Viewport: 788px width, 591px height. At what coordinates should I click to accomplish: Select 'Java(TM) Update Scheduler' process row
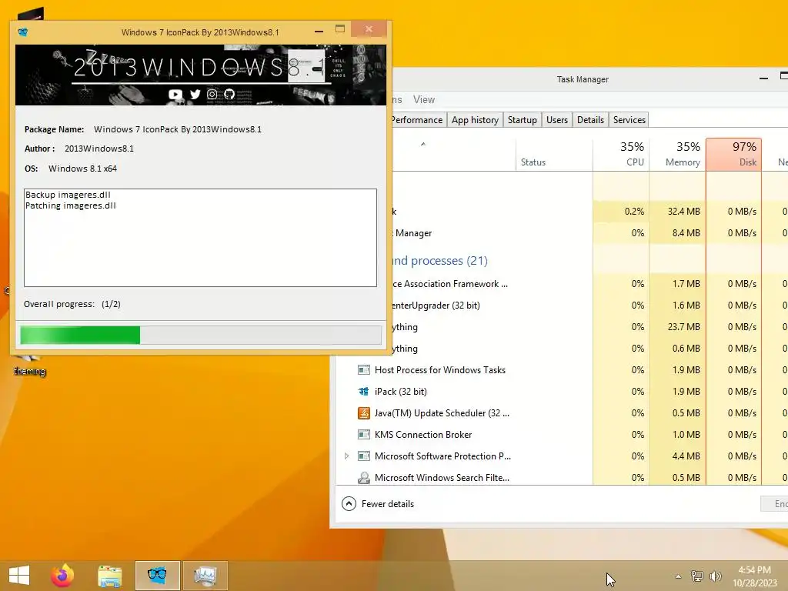[563, 413]
